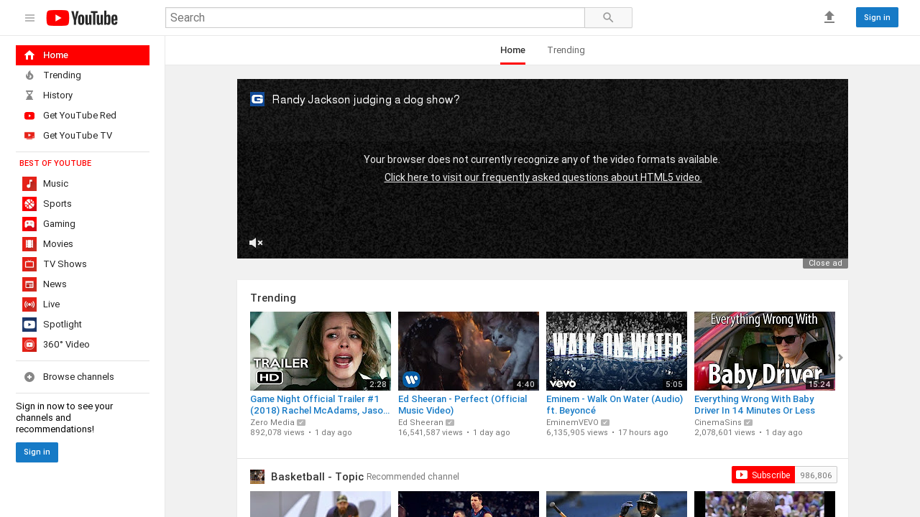This screenshot has width=920, height=517.
Task: Click the Search input field
Action: point(375,18)
